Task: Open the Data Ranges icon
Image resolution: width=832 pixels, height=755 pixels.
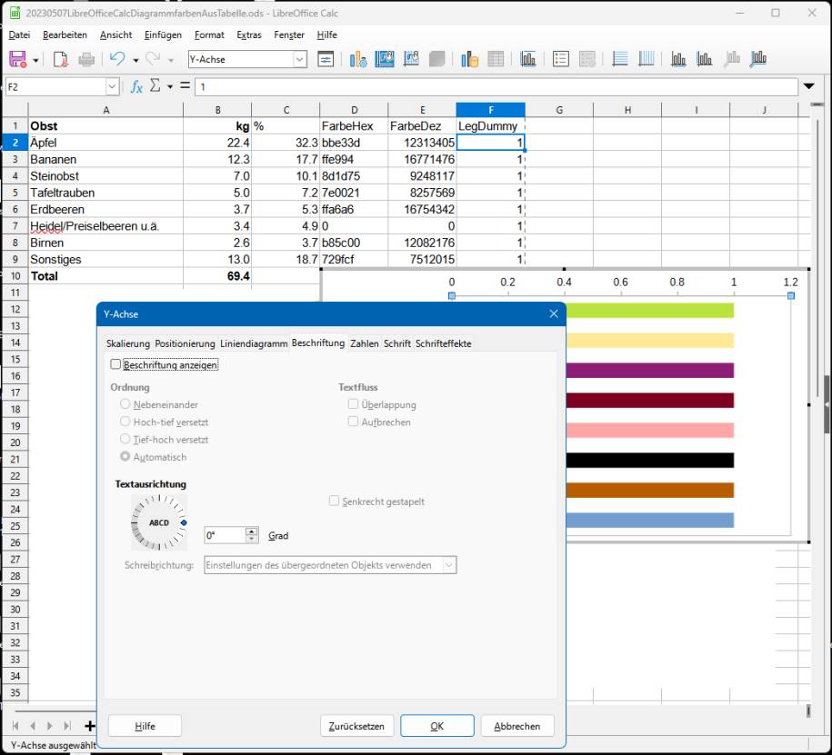Action: [x=469, y=59]
